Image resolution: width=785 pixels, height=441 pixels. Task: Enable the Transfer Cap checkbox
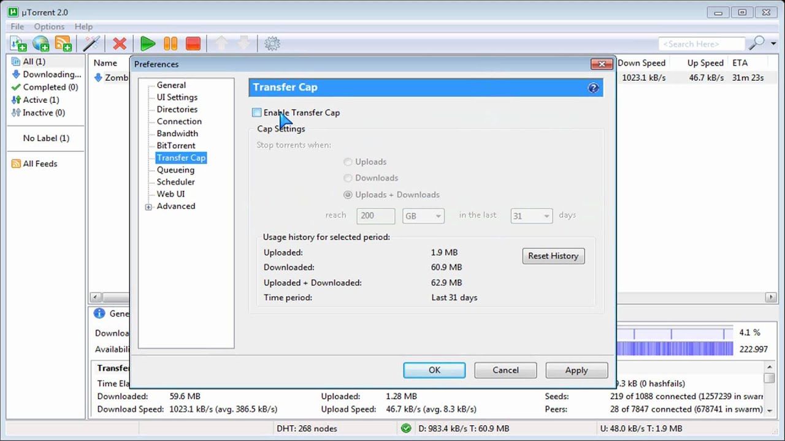[x=256, y=113]
